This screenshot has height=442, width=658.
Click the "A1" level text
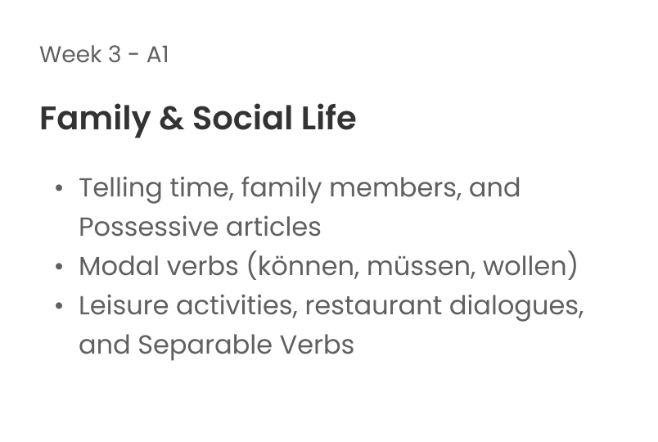[x=158, y=56]
